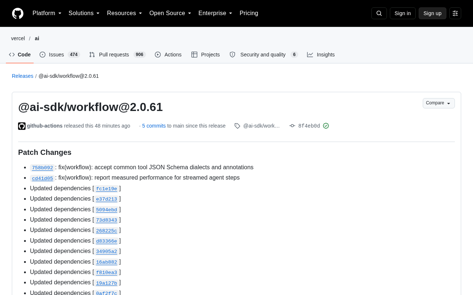This screenshot has width=473, height=295.
Task: Expand the Open Source menu
Action: (x=170, y=13)
